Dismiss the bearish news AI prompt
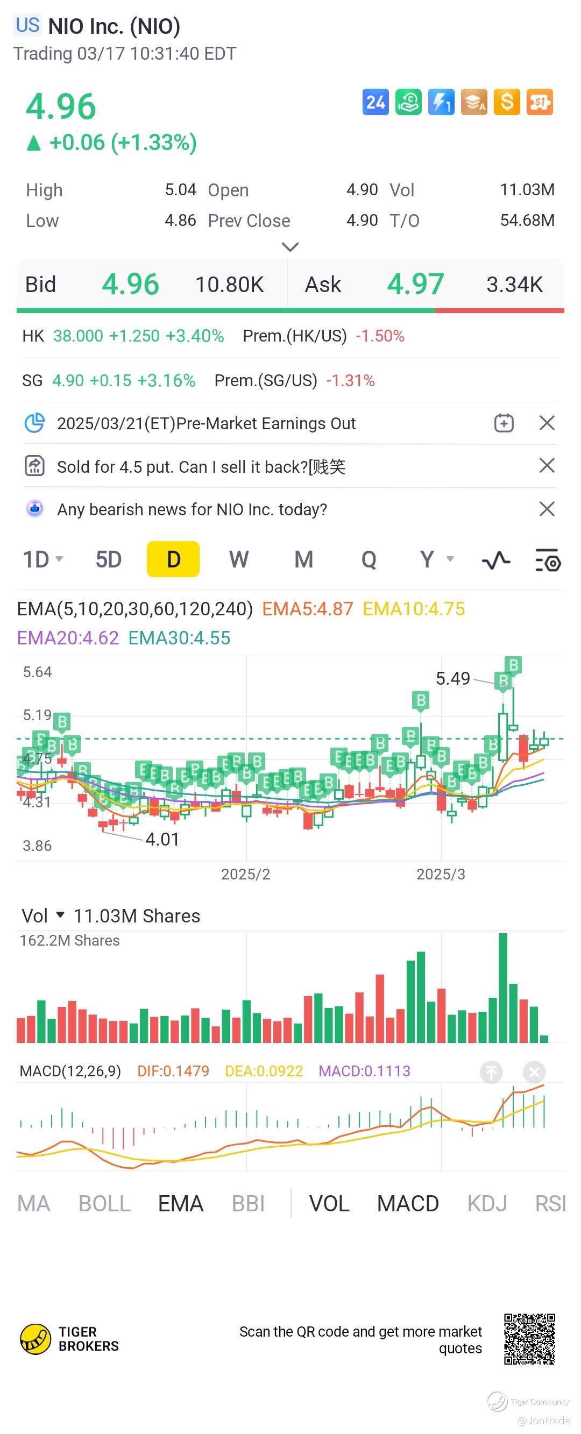 547,509
